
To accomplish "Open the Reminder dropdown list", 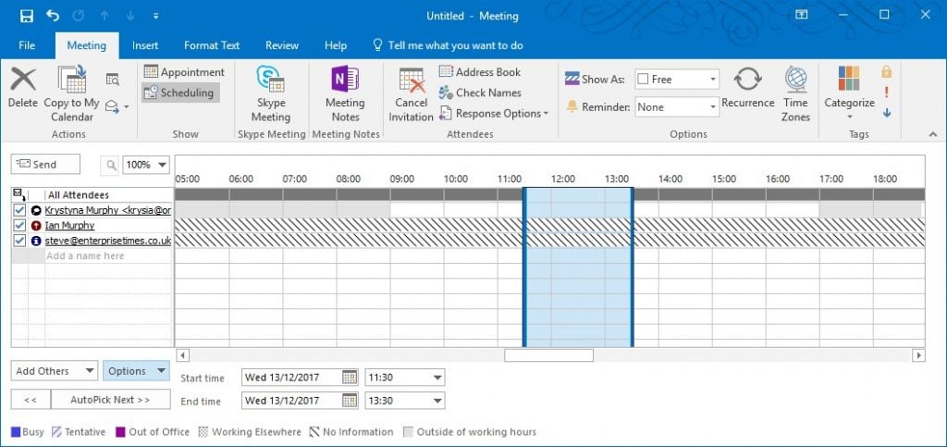I will [x=712, y=107].
